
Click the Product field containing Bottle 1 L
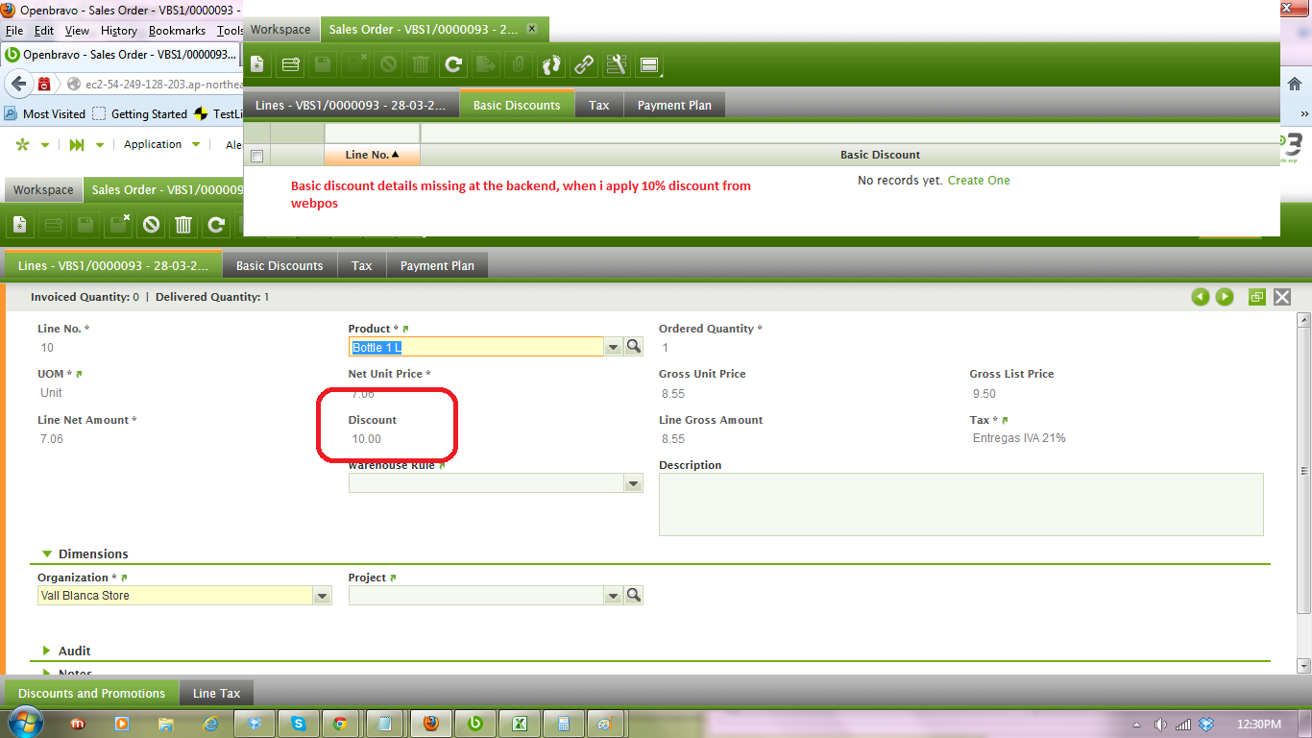476,347
